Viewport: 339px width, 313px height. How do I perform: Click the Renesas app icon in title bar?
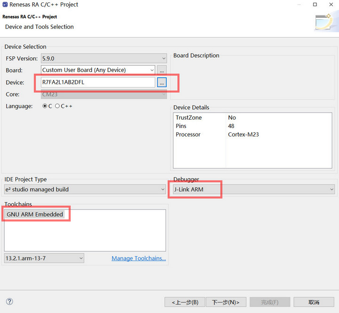(5, 4)
